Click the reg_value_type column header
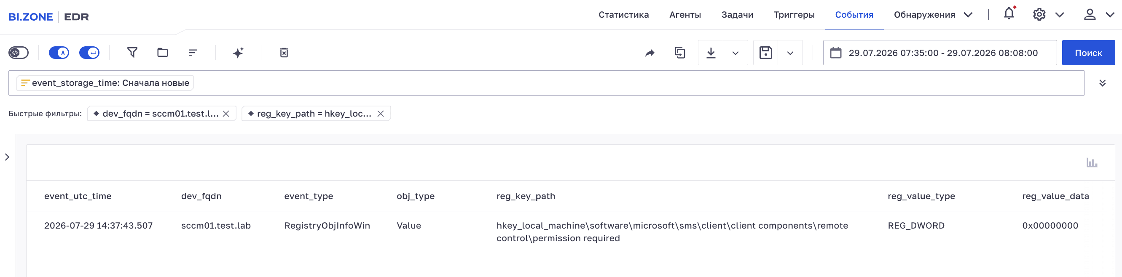The height and width of the screenshot is (277, 1122). (x=921, y=196)
